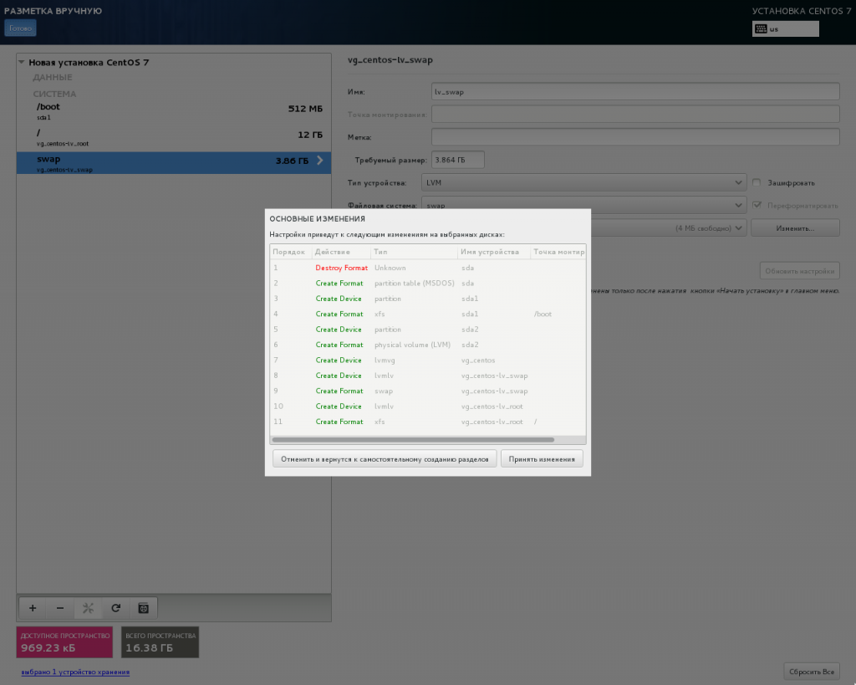The height and width of the screenshot is (685, 856).
Task: Click the Изменить... button
Action: click(795, 227)
